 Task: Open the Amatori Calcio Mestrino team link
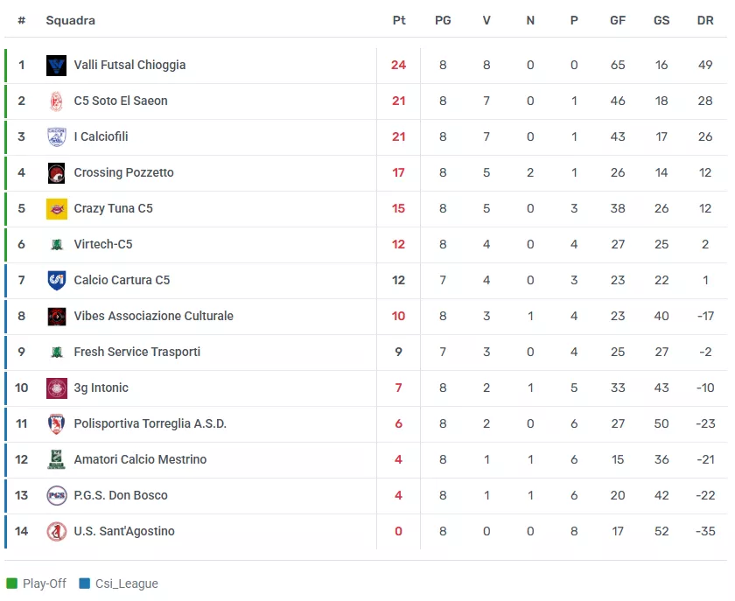click(x=140, y=459)
